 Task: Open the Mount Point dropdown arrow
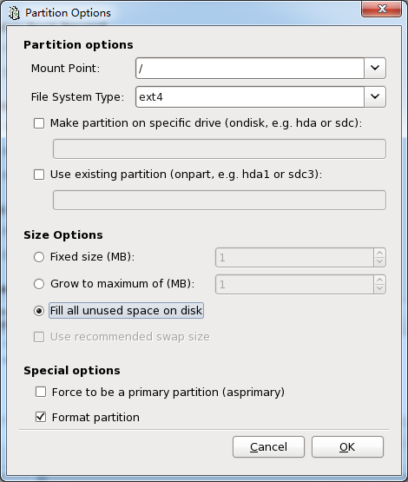coord(375,68)
